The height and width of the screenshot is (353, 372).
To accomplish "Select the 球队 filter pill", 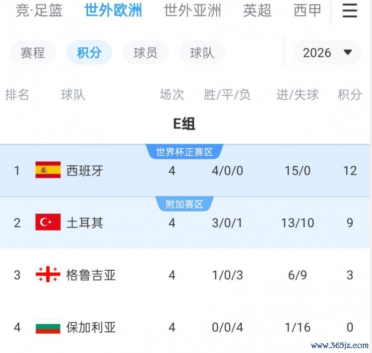I will tap(202, 53).
